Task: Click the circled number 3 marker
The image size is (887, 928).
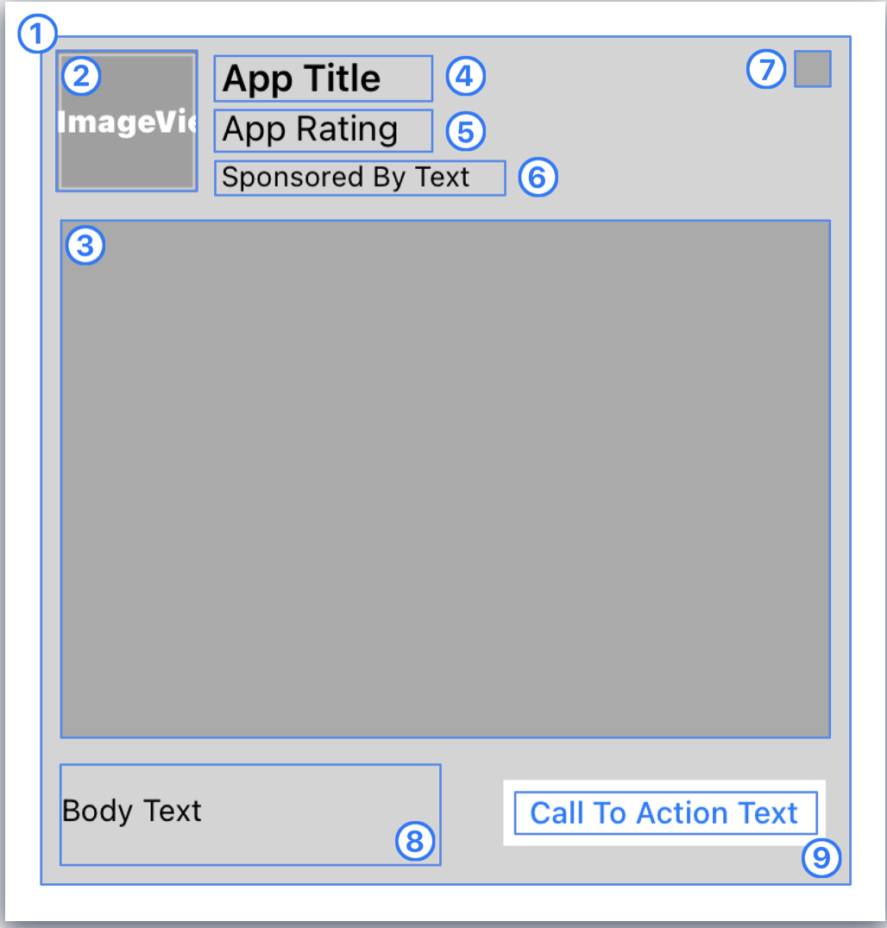Action: coord(85,245)
